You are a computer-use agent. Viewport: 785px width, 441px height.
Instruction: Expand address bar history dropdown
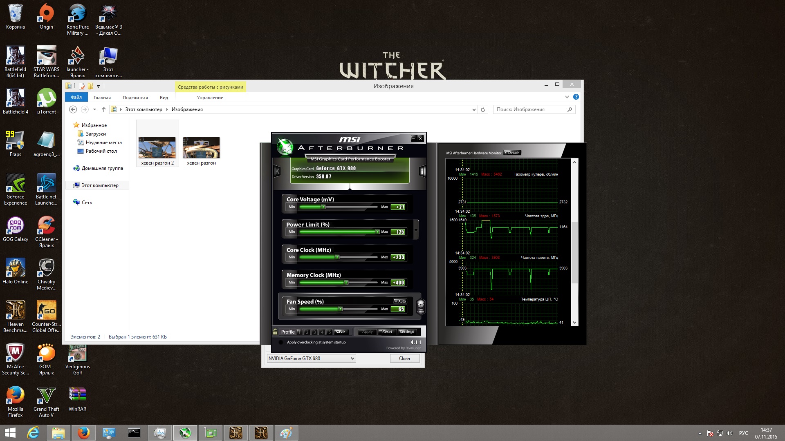coord(474,109)
